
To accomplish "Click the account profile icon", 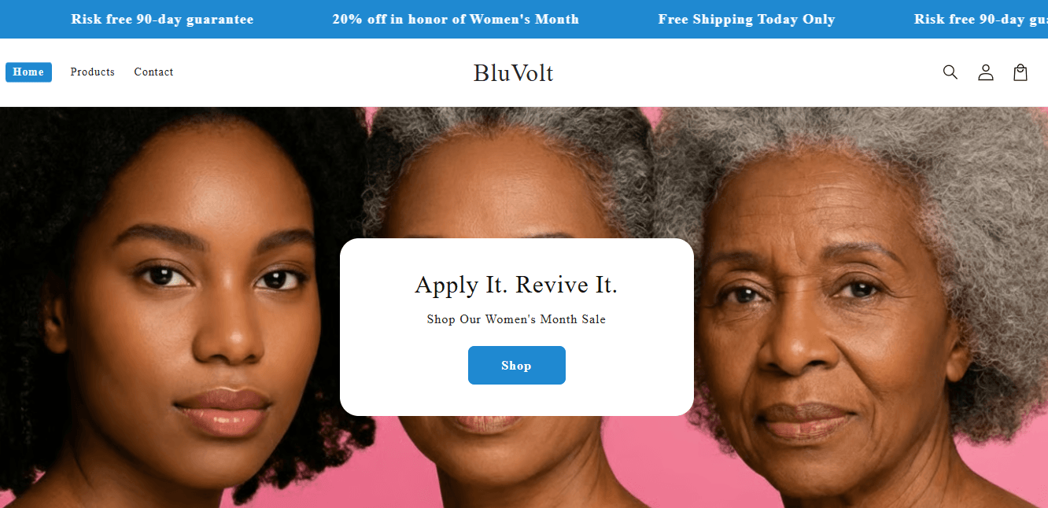I will [985, 72].
